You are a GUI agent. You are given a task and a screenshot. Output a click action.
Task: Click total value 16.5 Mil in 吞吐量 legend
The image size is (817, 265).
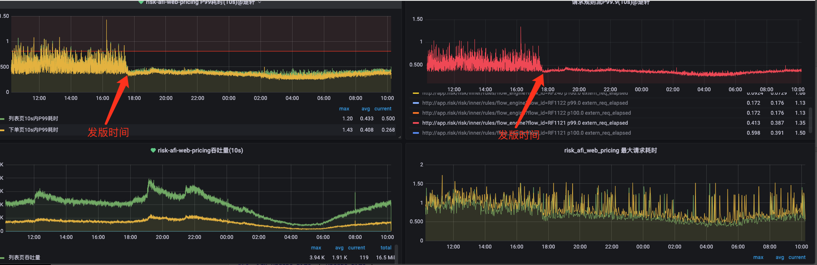click(x=385, y=258)
